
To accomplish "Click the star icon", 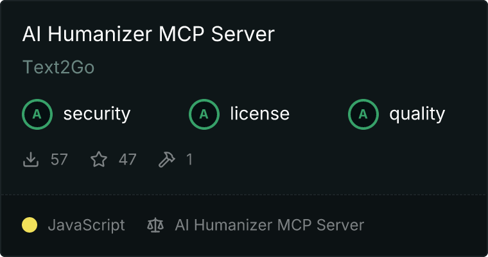I will pos(99,159).
